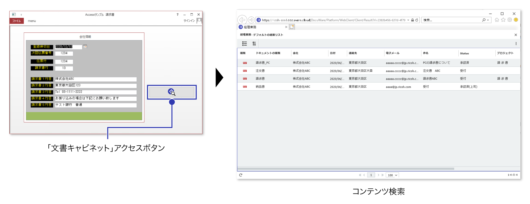Click the sort arrows icon in results toolbar
This screenshot has height=204, width=530.
coord(254,44)
